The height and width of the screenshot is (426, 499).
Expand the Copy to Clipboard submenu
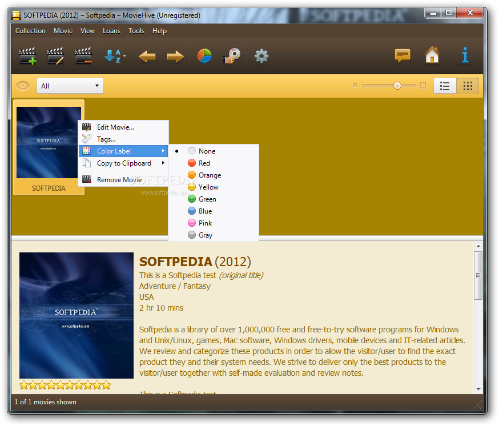(123, 163)
